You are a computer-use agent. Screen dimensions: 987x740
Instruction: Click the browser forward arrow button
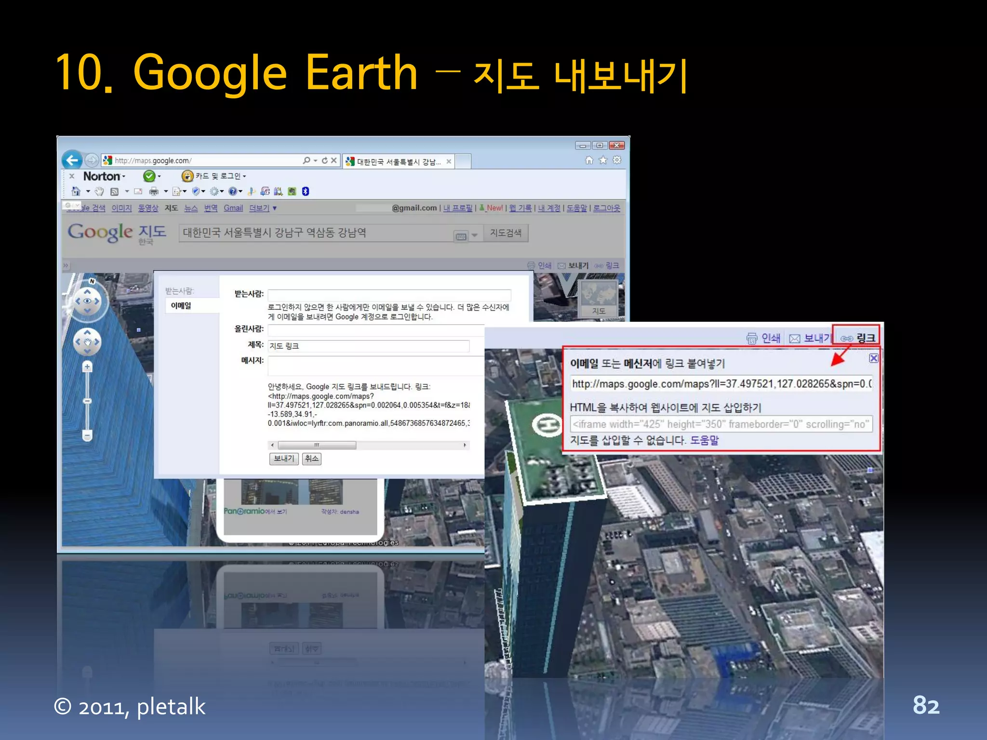click(92, 160)
